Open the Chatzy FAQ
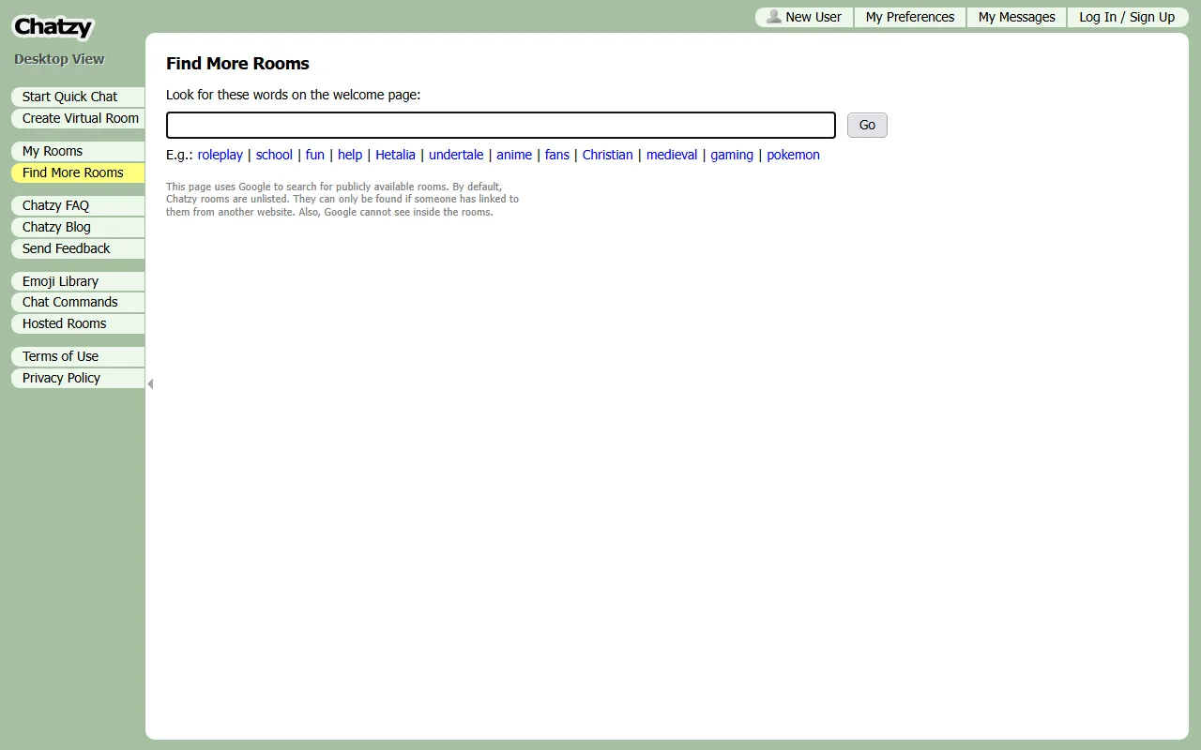1201x750 pixels. 56,205
